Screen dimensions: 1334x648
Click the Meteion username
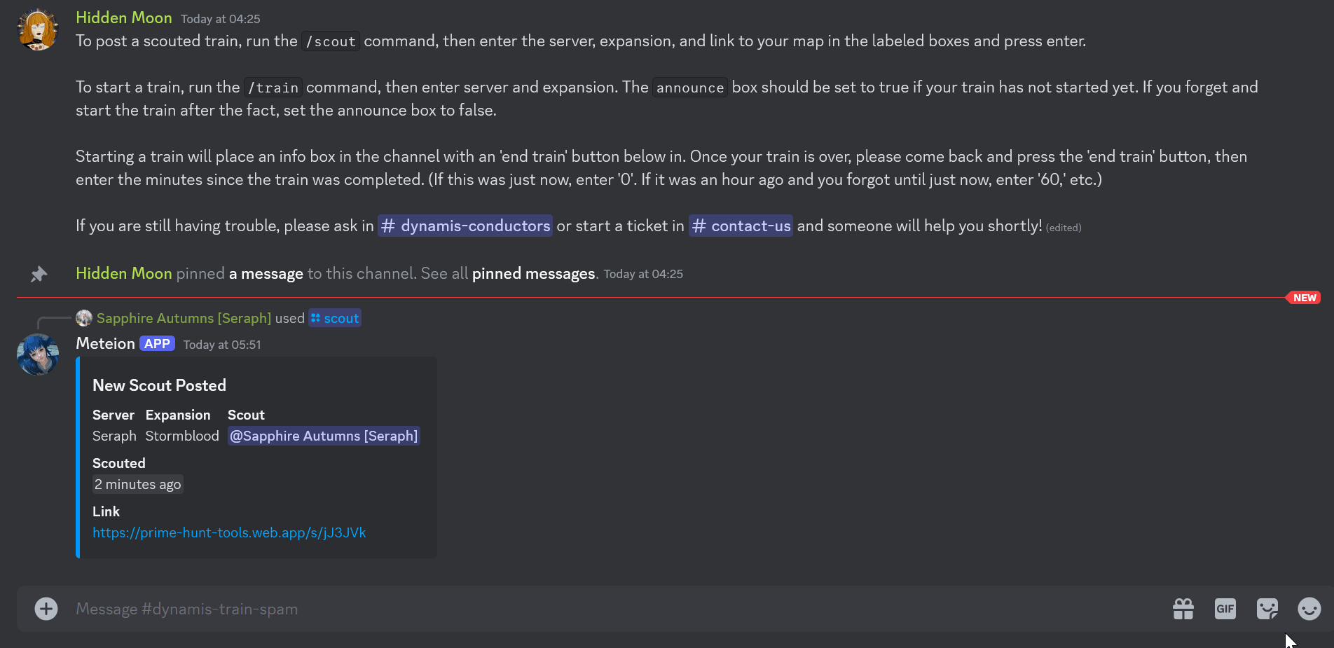pyautogui.click(x=105, y=343)
